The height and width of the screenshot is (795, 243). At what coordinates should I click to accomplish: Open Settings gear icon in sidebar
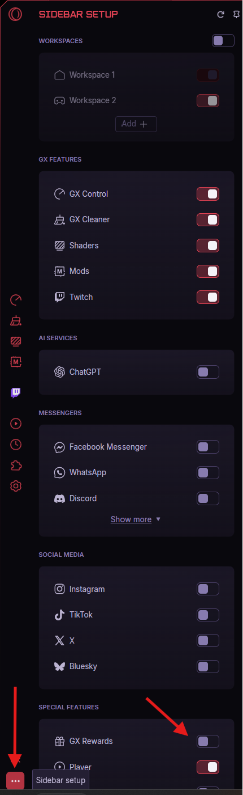tap(16, 486)
